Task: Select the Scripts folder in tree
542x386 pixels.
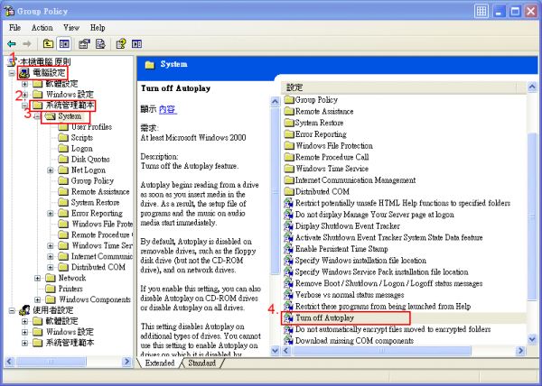Action: (x=82, y=138)
